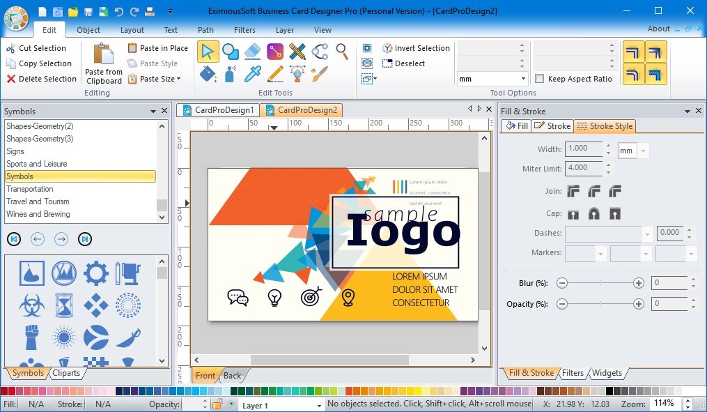Enable Keep Aspect Ratio checkbox
This screenshot has height=412, width=707.
[x=539, y=79]
